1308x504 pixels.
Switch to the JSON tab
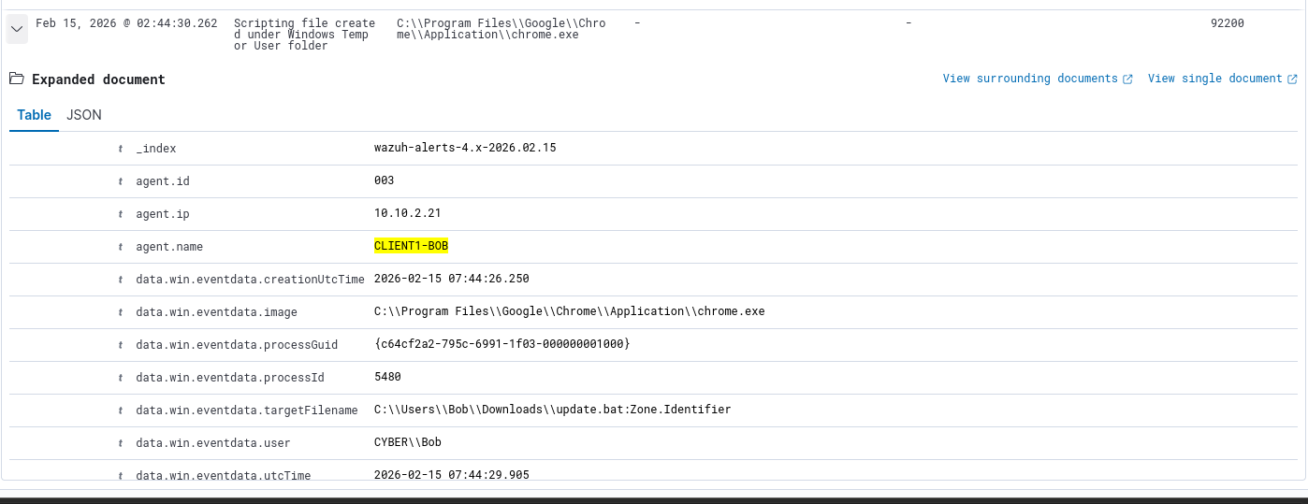(x=84, y=115)
